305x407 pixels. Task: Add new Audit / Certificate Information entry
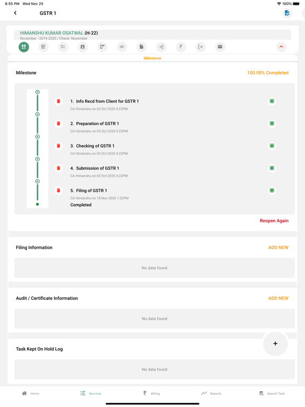click(x=279, y=298)
